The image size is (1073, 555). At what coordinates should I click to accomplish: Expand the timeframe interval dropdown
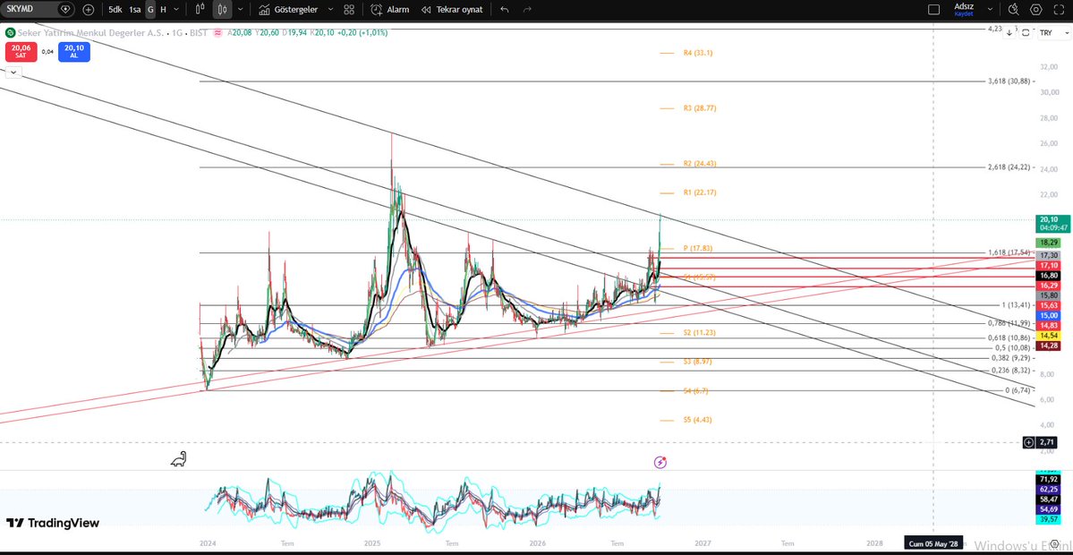click(176, 10)
